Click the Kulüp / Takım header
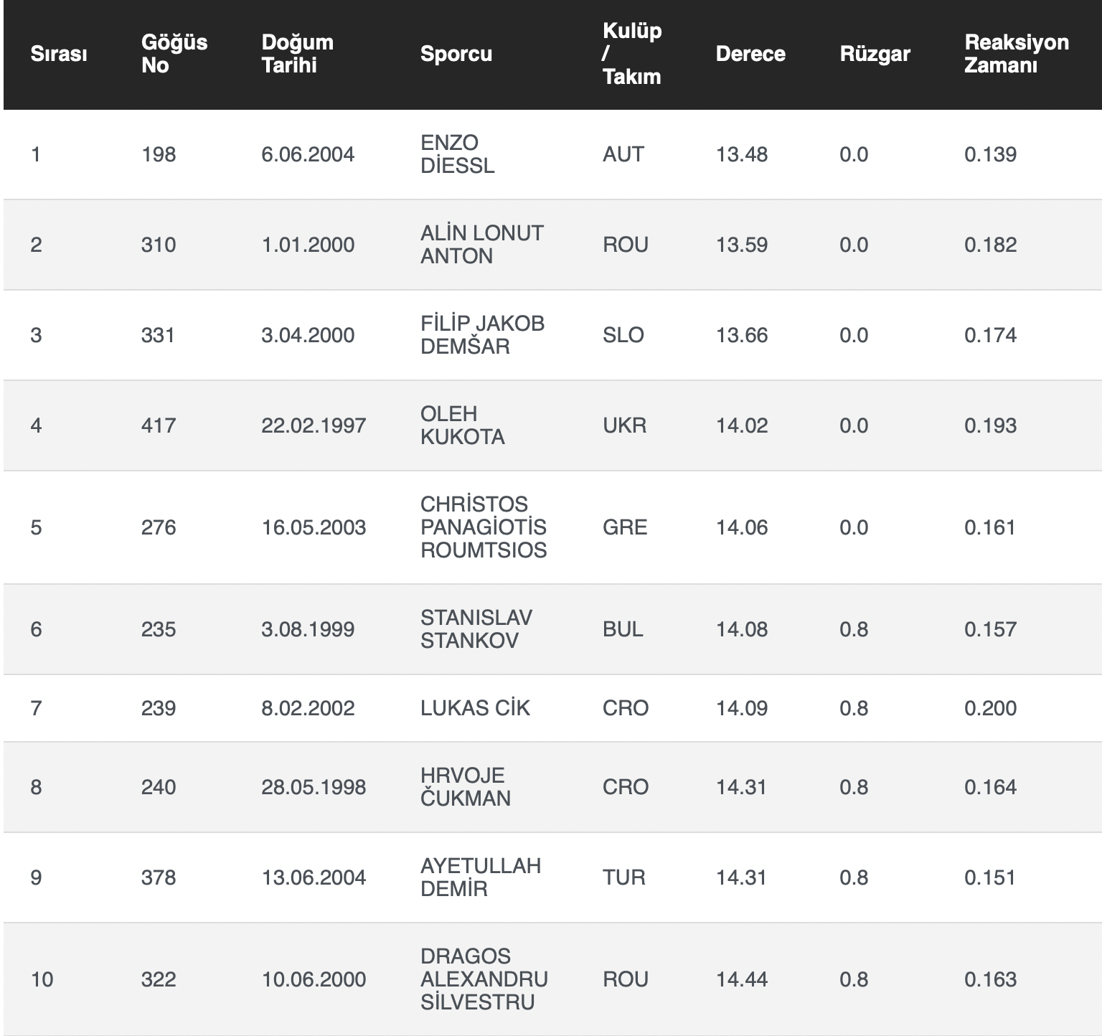1102x1036 pixels. click(x=631, y=54)
